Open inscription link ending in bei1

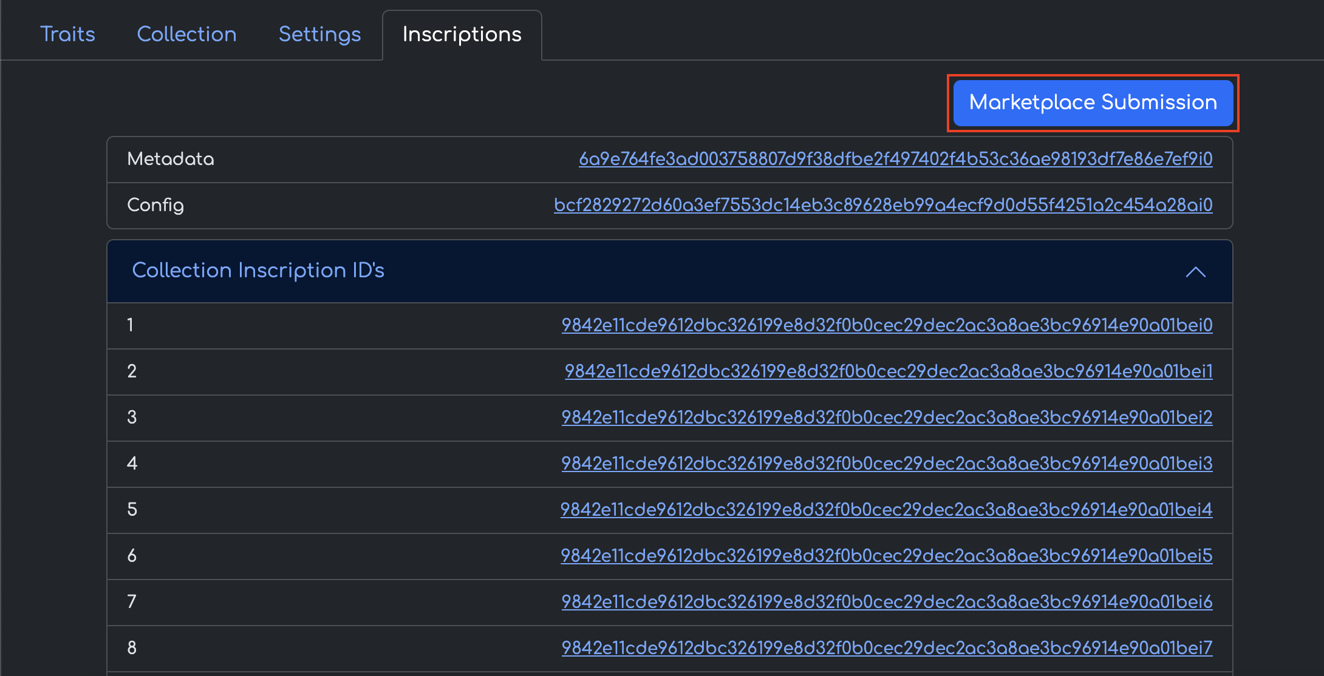[888, 371]
